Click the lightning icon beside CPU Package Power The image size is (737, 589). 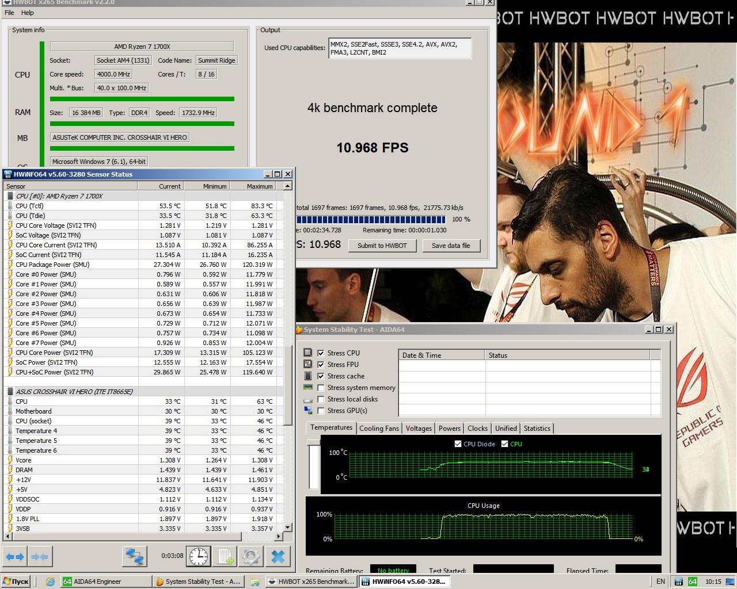pyautogui.click(x=10, y=265)
